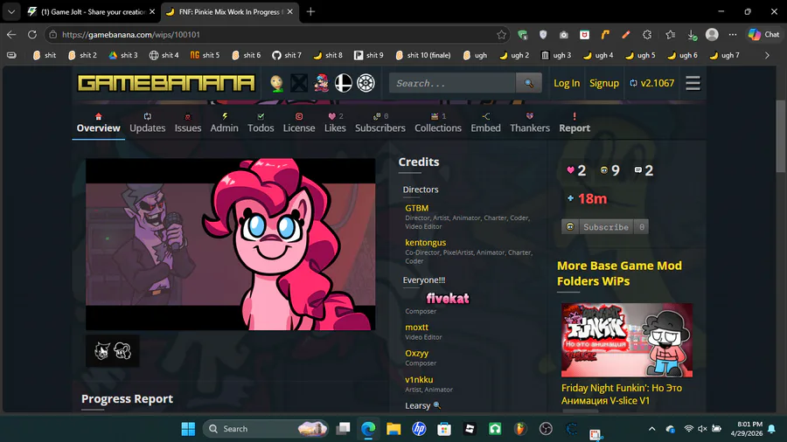Open the Likes tab

(x=335, y=123)
